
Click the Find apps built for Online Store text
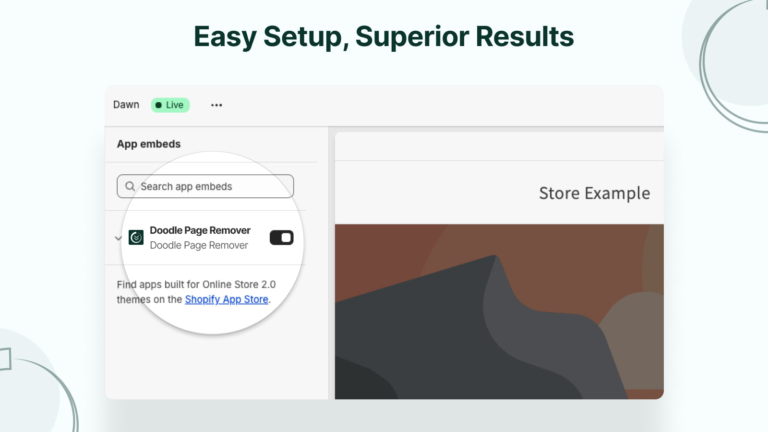pos(196,285)
